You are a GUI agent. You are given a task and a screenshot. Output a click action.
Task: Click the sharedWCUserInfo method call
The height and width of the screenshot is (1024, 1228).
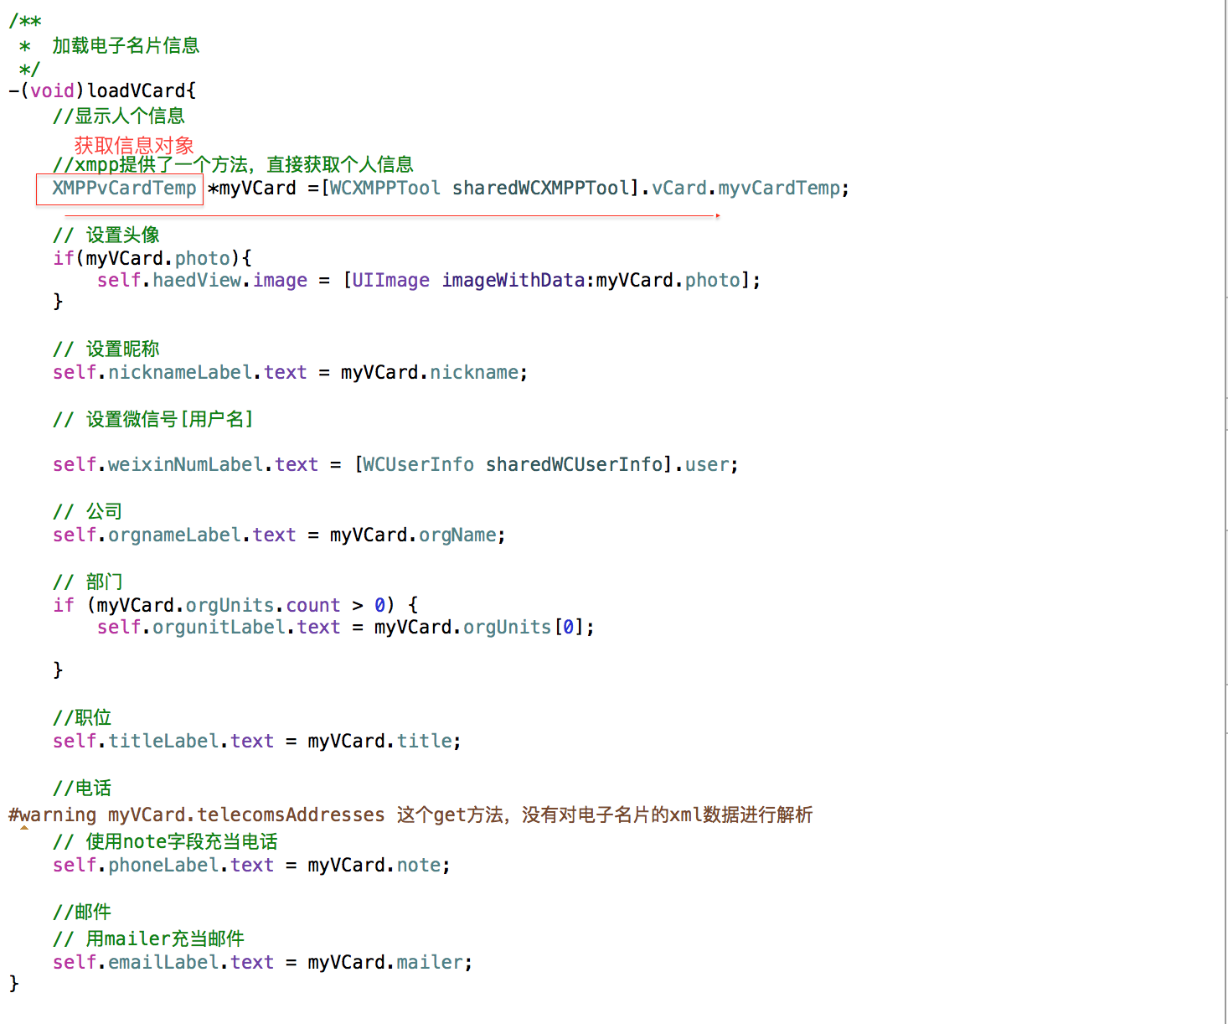click(575, 464)
